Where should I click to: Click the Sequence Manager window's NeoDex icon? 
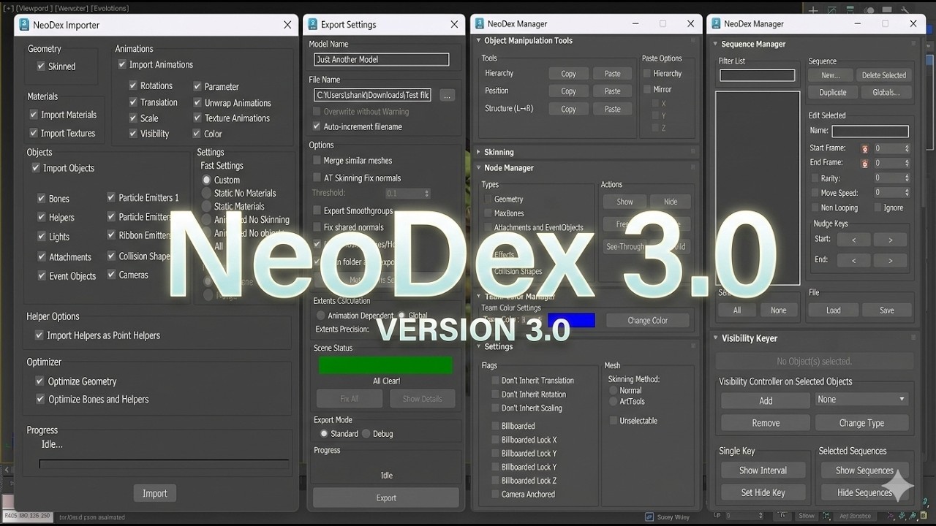tap(715, 24)
